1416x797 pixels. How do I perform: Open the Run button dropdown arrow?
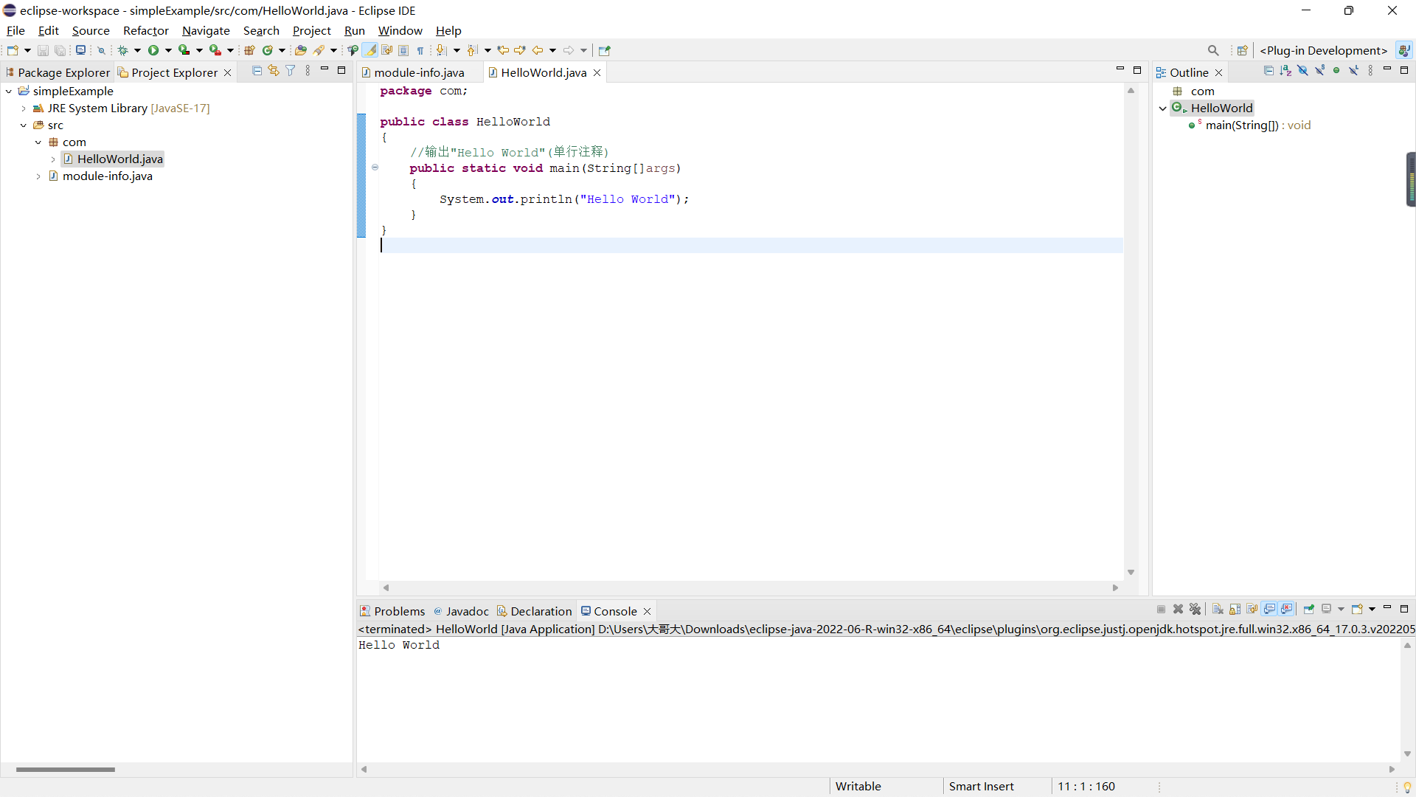pos(168,50)
